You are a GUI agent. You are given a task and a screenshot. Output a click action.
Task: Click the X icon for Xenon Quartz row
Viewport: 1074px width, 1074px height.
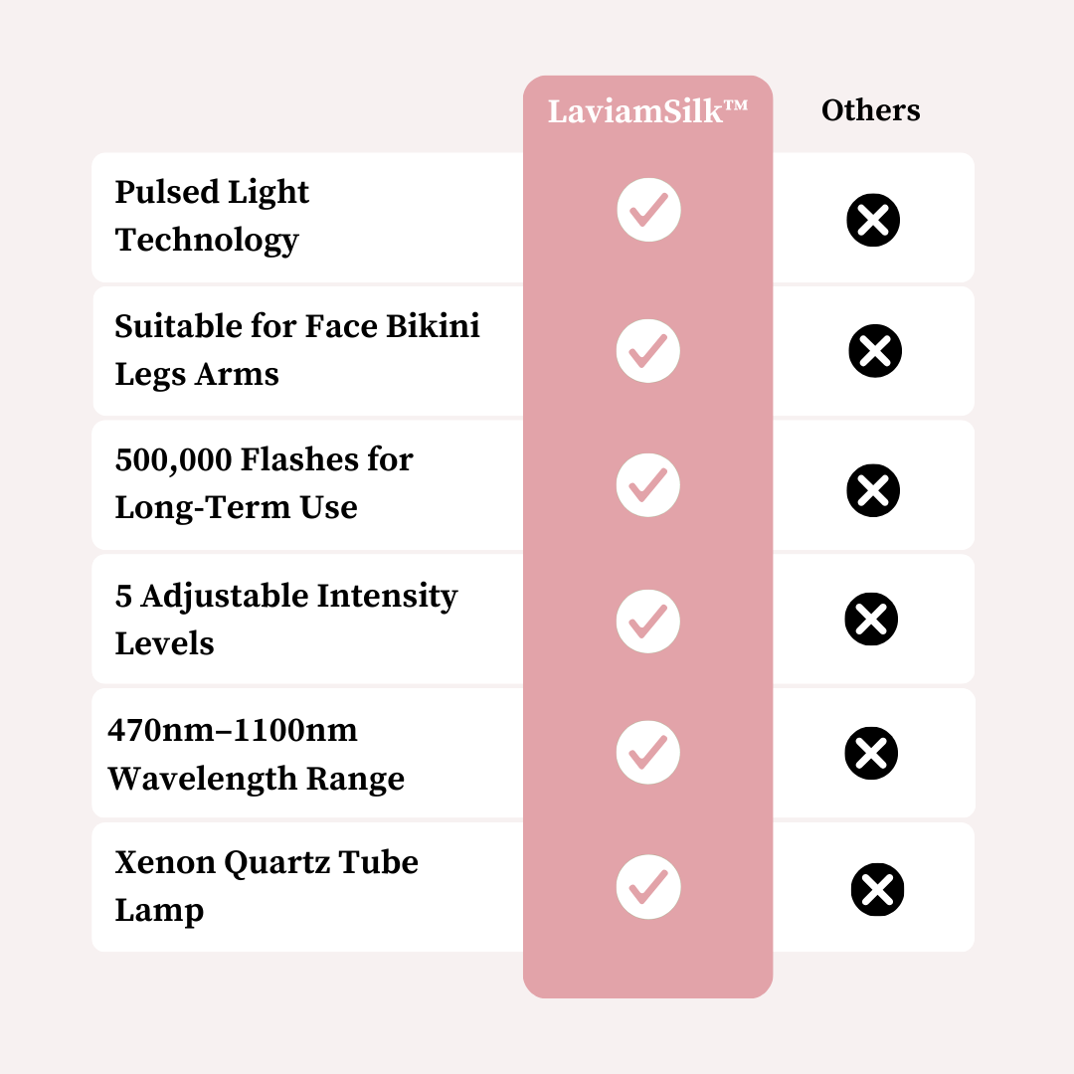(x=877, y=890)
